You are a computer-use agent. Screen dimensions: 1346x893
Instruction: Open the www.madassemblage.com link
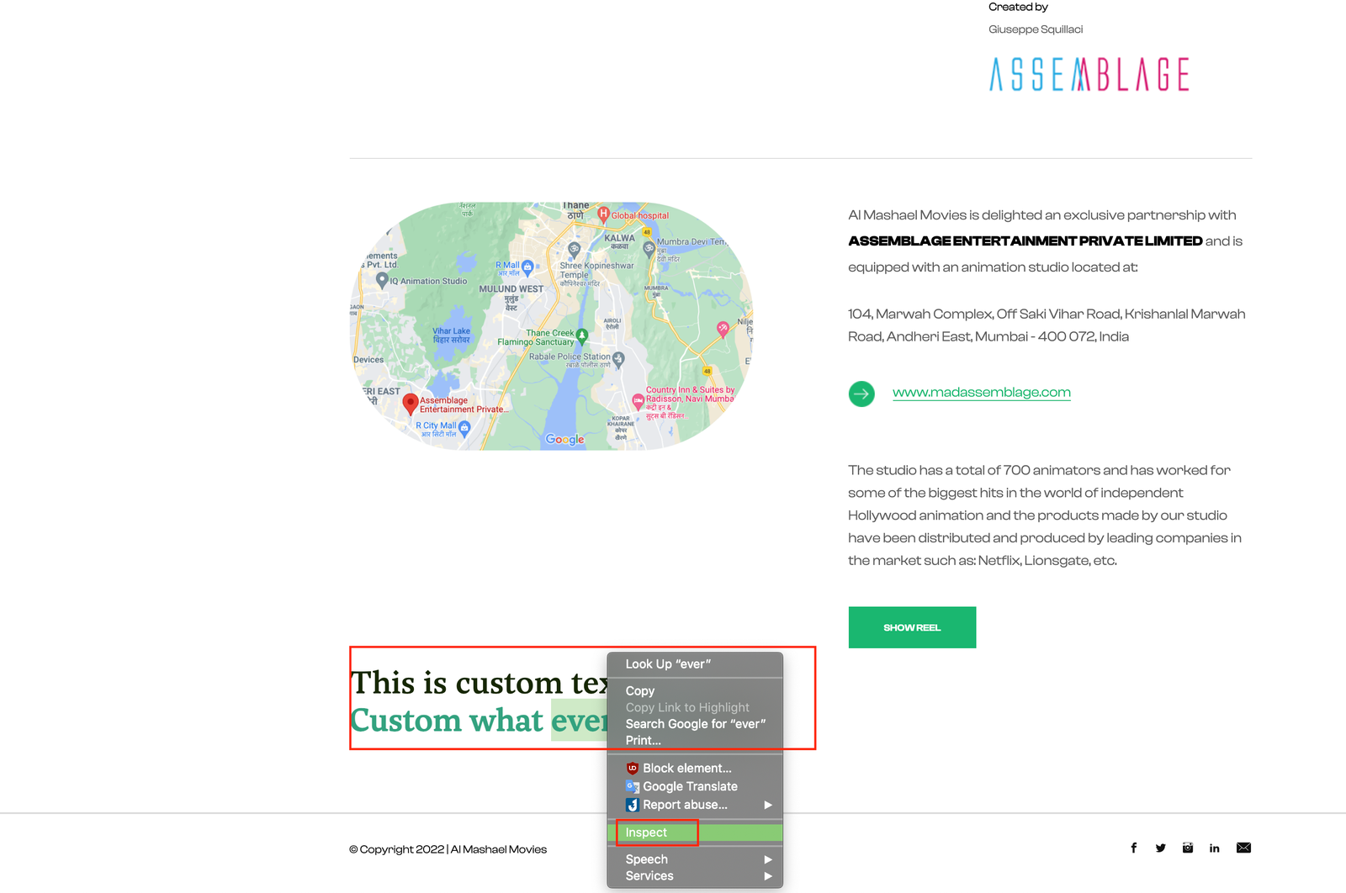981,392
